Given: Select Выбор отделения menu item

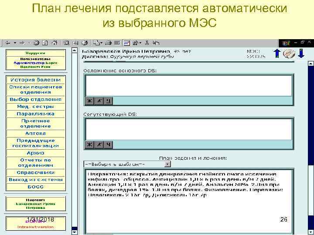Looking at the screenshot, I should click(x=35, y=99).
